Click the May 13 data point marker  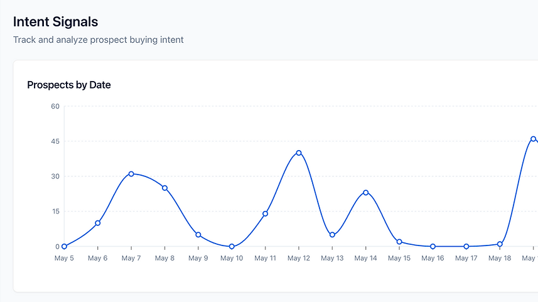coord(332,235)
